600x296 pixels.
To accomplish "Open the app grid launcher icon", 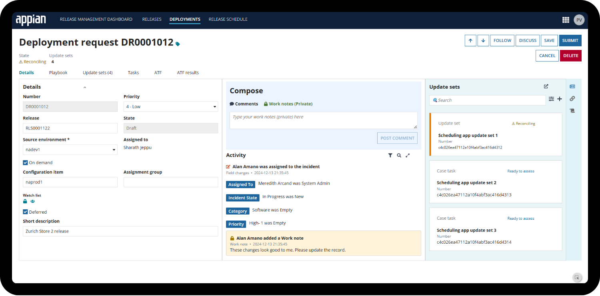I will click(566, 20).
